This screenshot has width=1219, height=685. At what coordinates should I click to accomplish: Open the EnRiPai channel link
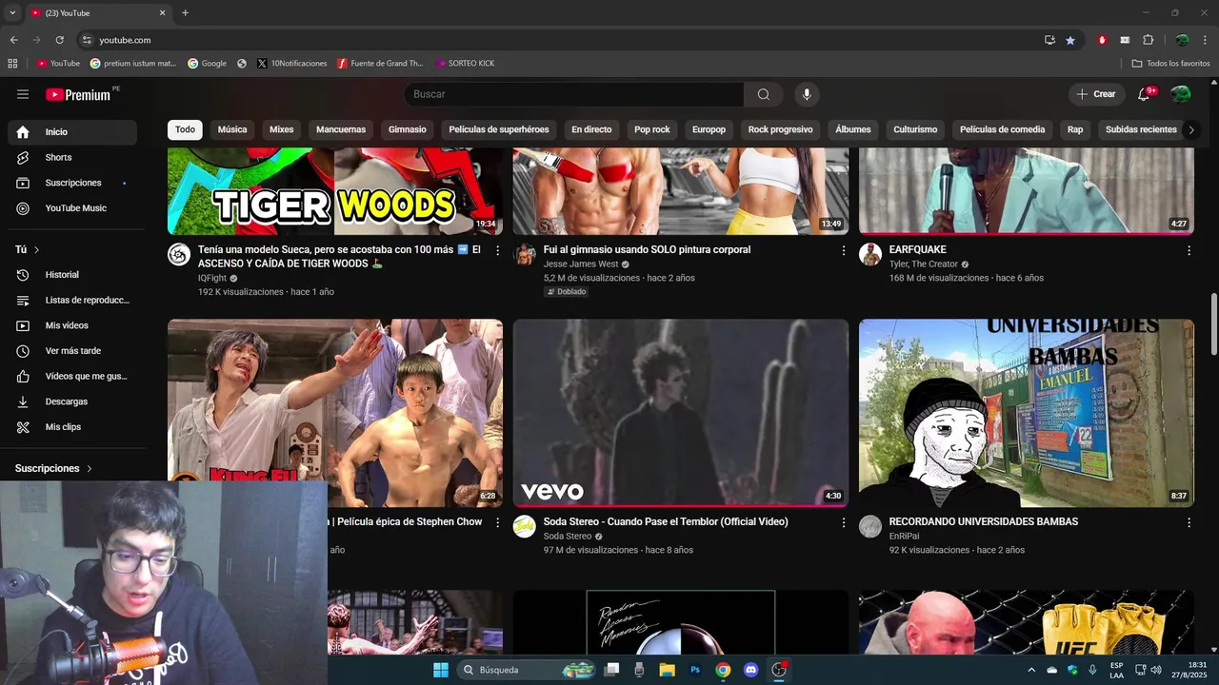pos(904,537)
